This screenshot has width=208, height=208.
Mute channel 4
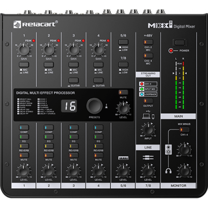click(x=98, y=155)
